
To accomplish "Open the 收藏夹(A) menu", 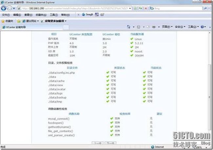I will [x=41, y=15].
